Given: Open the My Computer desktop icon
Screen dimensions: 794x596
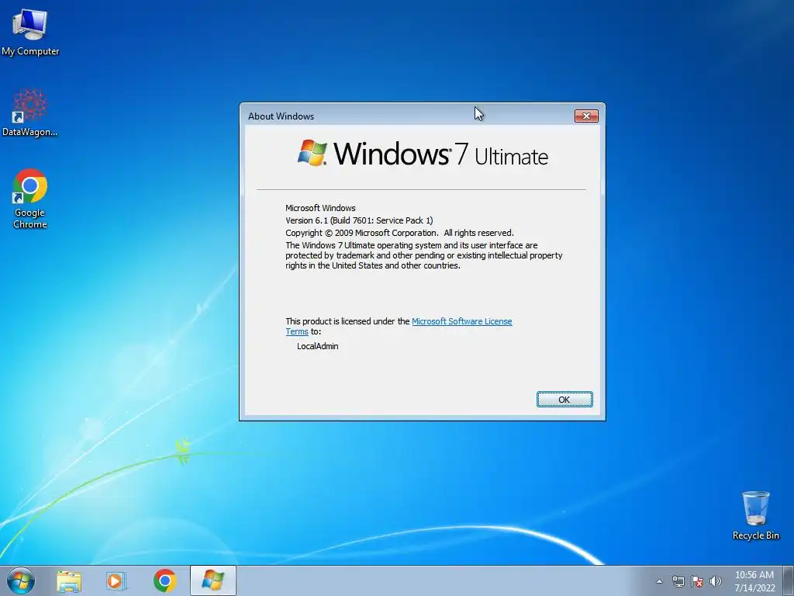Looking at the screenshot, I should click(30, 32).
